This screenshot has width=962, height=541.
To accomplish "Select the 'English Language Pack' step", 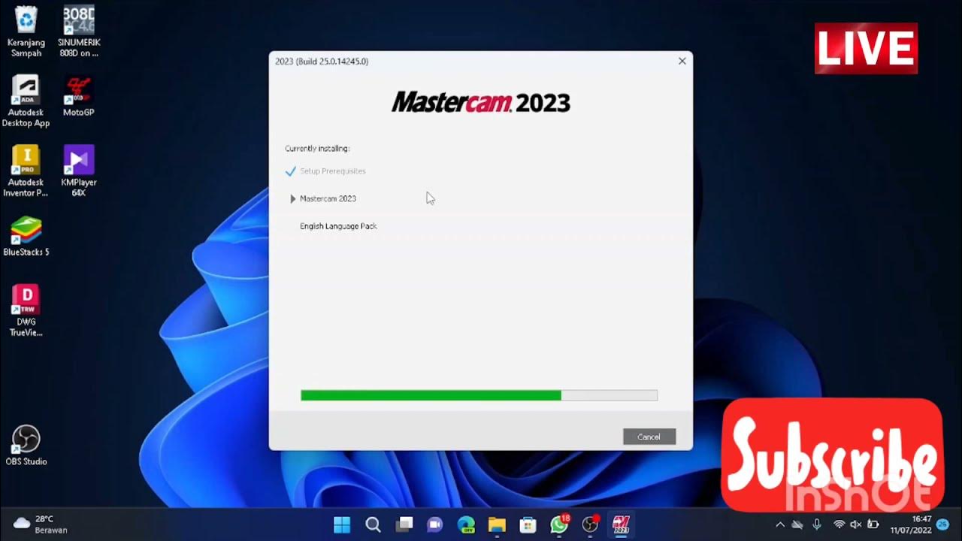I will point(338,226).
